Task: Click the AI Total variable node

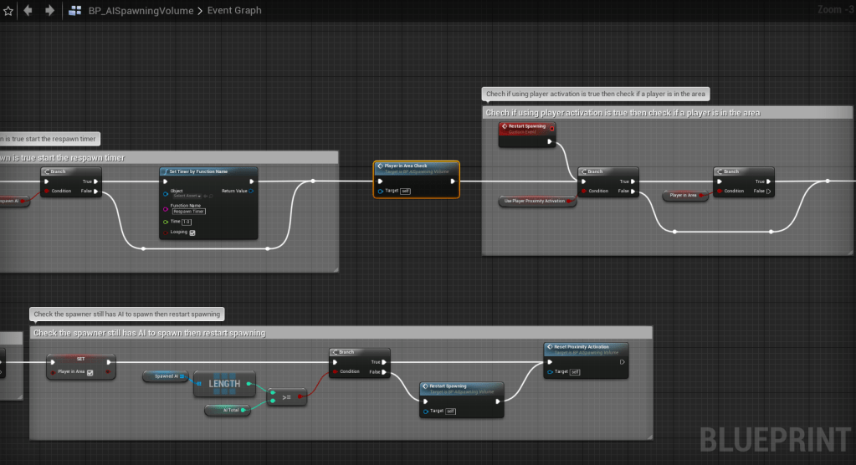Action: [232, 410]
